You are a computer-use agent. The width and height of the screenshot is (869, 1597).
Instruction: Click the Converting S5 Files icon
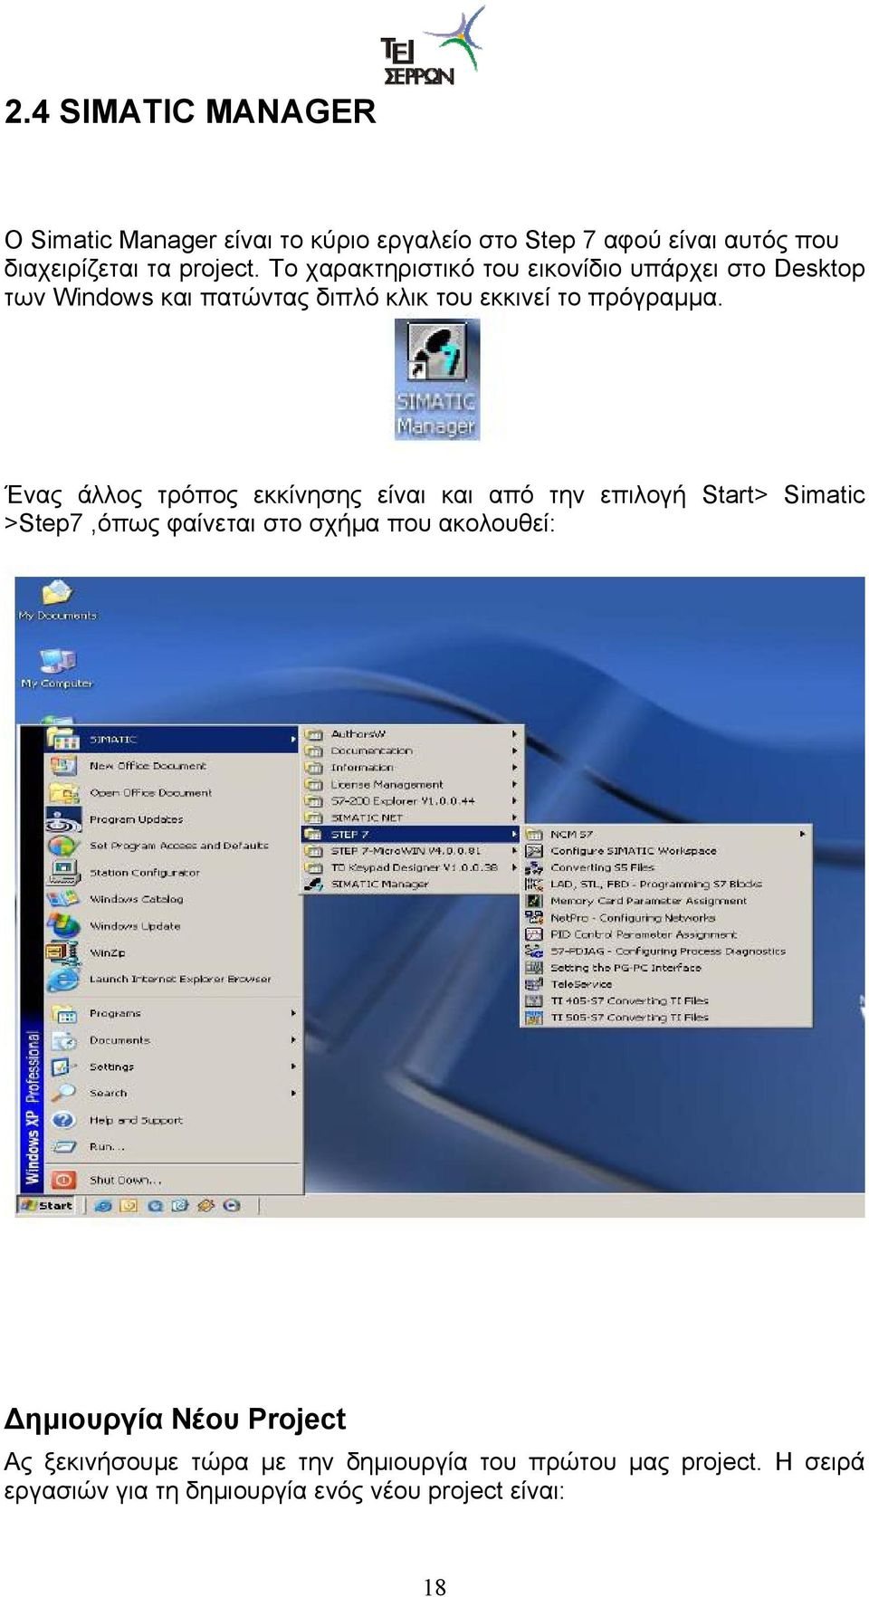[534, 868]
